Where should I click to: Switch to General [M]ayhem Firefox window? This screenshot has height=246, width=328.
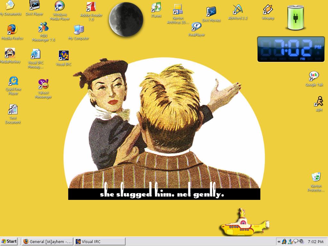[x=48, y=242]
